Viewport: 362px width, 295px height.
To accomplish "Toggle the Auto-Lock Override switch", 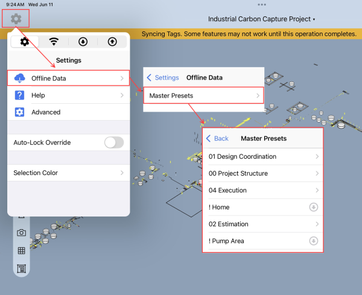I will pyautogui.click(x=114, y=142).
